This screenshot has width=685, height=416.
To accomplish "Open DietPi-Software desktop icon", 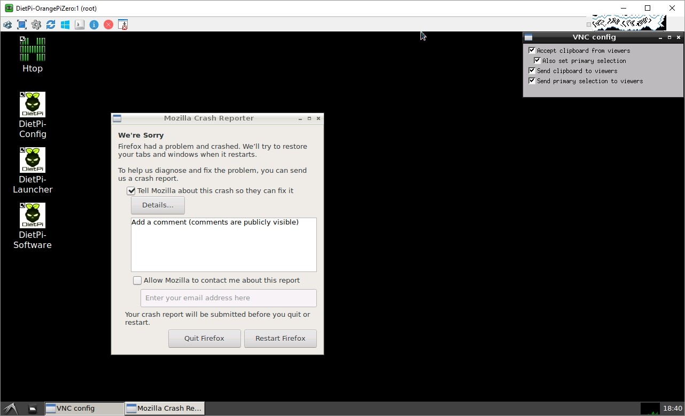I will coord(33,225).
